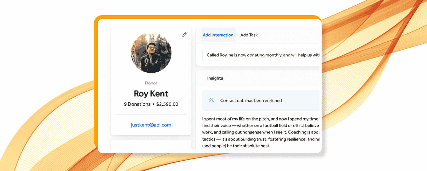Screen dimensions: 427x171
Task: Click the interaction note input field
Action: click(x=261, y=55)
